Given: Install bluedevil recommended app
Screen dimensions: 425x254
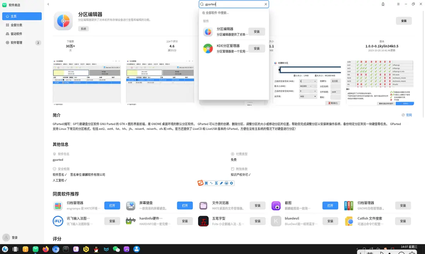Looking at the screenshot, I should point(330,221).
